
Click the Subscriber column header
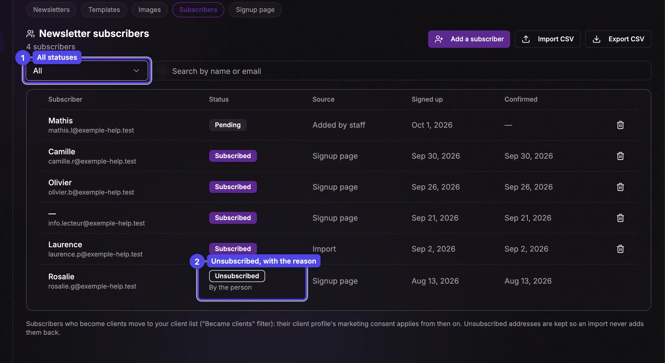[x=65, y=99]
